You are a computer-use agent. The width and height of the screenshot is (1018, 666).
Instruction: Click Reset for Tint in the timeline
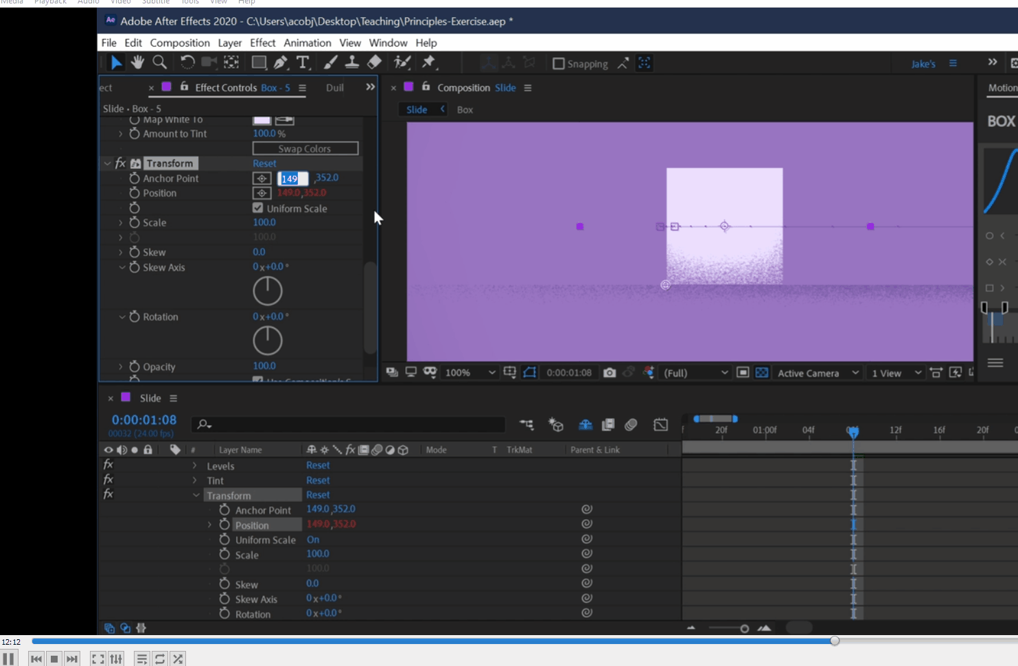[318, 480]
